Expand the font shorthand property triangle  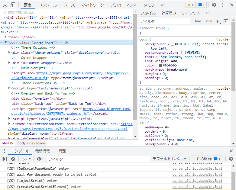pyautogui.click(x=157, y=57)
